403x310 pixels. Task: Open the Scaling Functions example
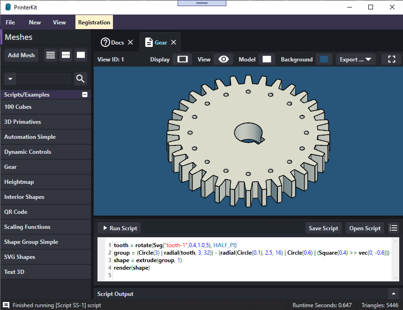point(46,227)
